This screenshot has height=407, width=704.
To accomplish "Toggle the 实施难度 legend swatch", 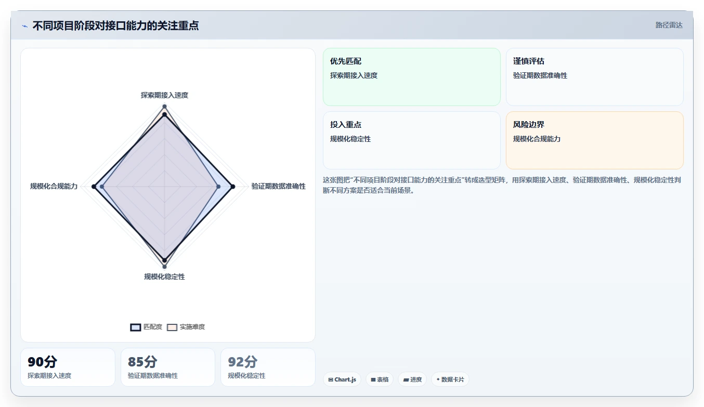I will pyautogui.click(x=172, y=327).
